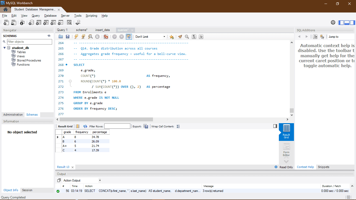
Task: Open the Database menu
Action: (50, 16)
